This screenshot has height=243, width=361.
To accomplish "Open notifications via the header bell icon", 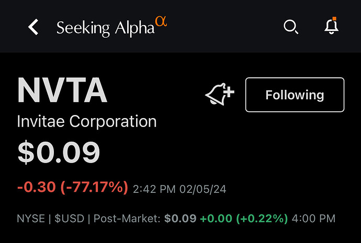I will (332, 26).
